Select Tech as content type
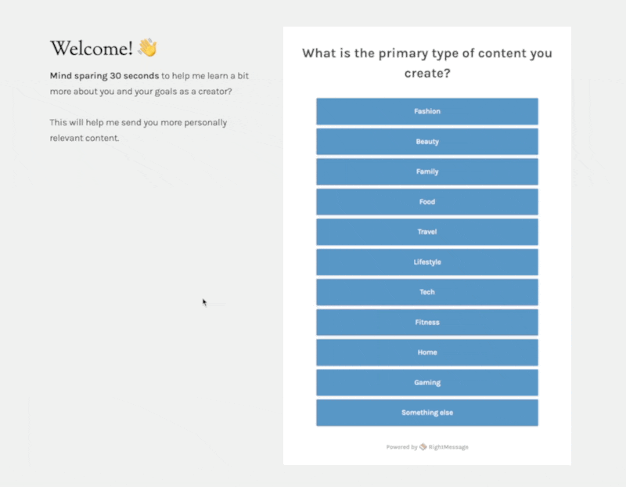The width and height of the screenshot is (626, 487). (x=426, y=292)
